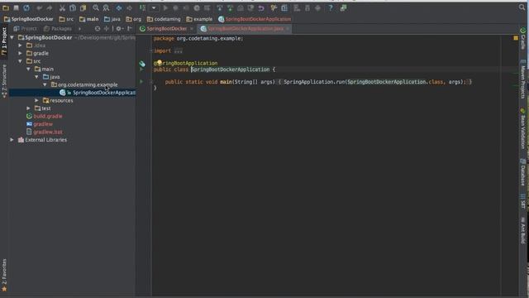Click the Synchronize refresh toolbar icon

pyautogui.click(x=26, y=7)
